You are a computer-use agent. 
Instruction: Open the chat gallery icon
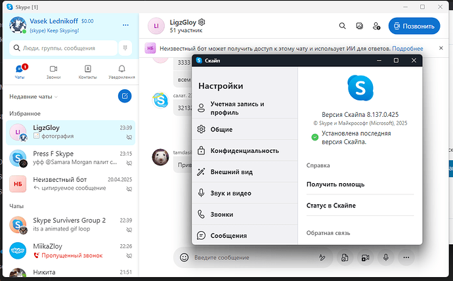coord(359,26)
